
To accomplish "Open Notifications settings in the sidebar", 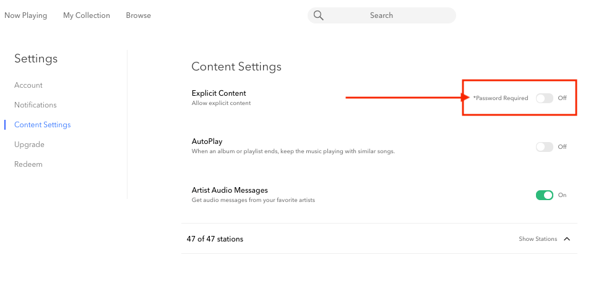I will click(x=35, y=105).
